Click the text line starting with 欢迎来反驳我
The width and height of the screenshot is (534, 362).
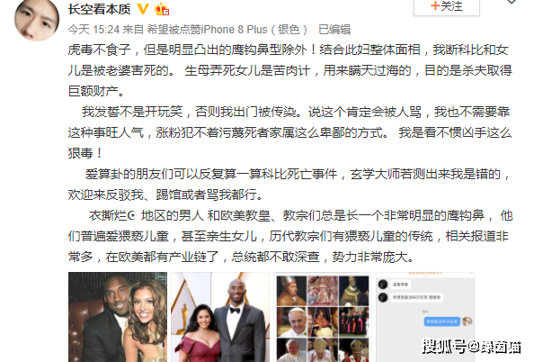(x=165, y=195)
